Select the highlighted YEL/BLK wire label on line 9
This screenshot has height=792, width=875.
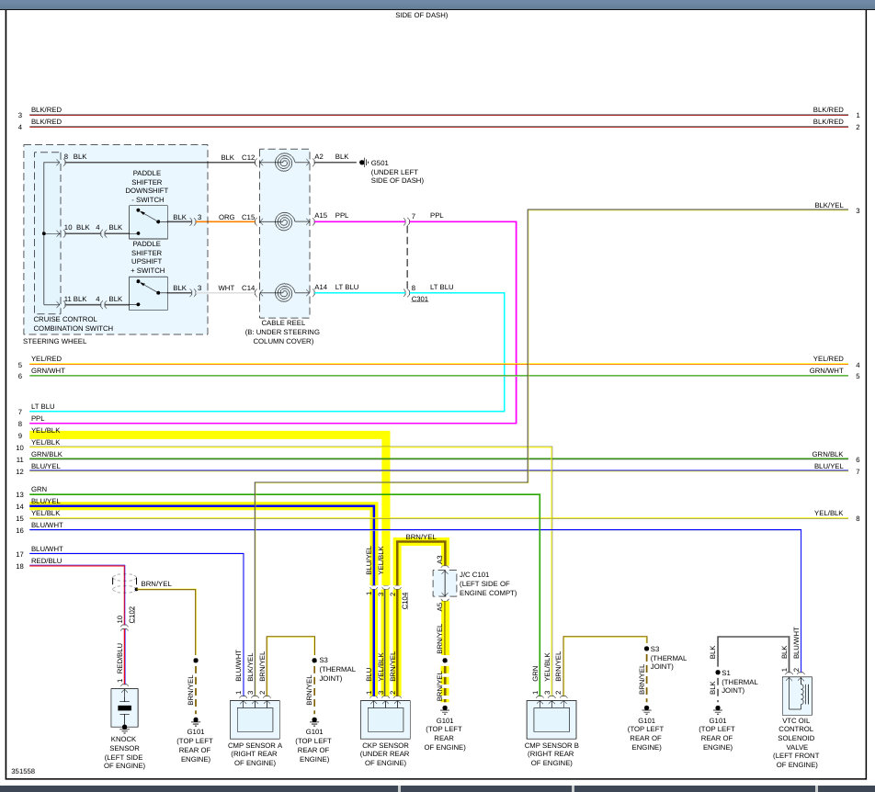pyautogui.click(x=45, y=431)
